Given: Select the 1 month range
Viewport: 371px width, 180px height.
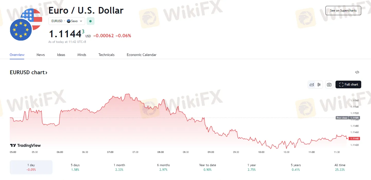Looking at the screenshot, I should [119, 167].
